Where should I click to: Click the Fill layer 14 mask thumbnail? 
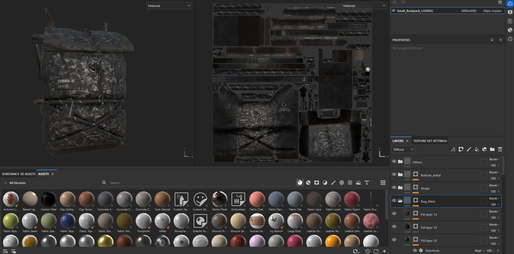point(416,213)
